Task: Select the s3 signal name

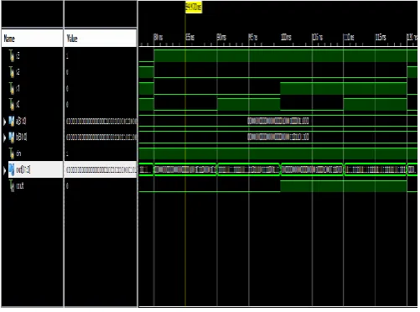Action: click(18, 55)
